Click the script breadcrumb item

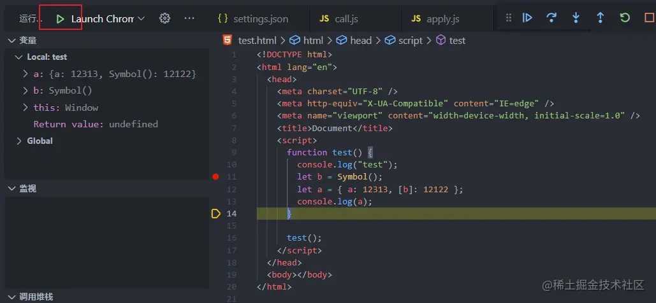tap(404, 41)
